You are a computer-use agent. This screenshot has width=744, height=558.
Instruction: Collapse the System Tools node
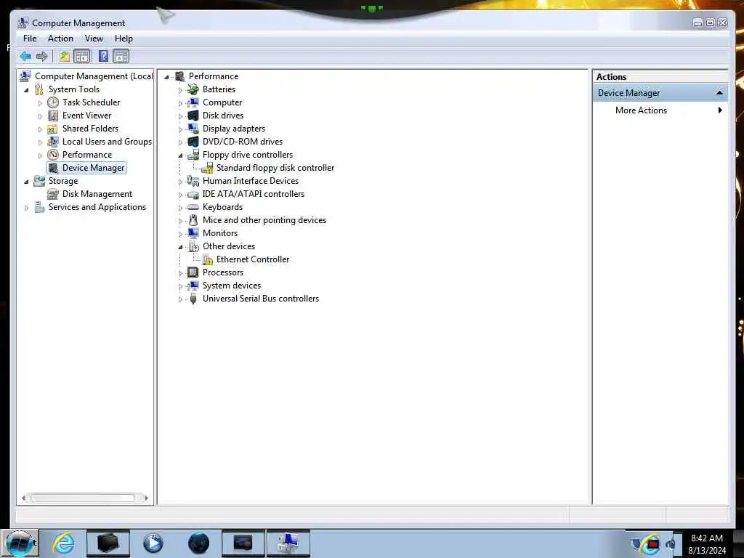(27, 89)
